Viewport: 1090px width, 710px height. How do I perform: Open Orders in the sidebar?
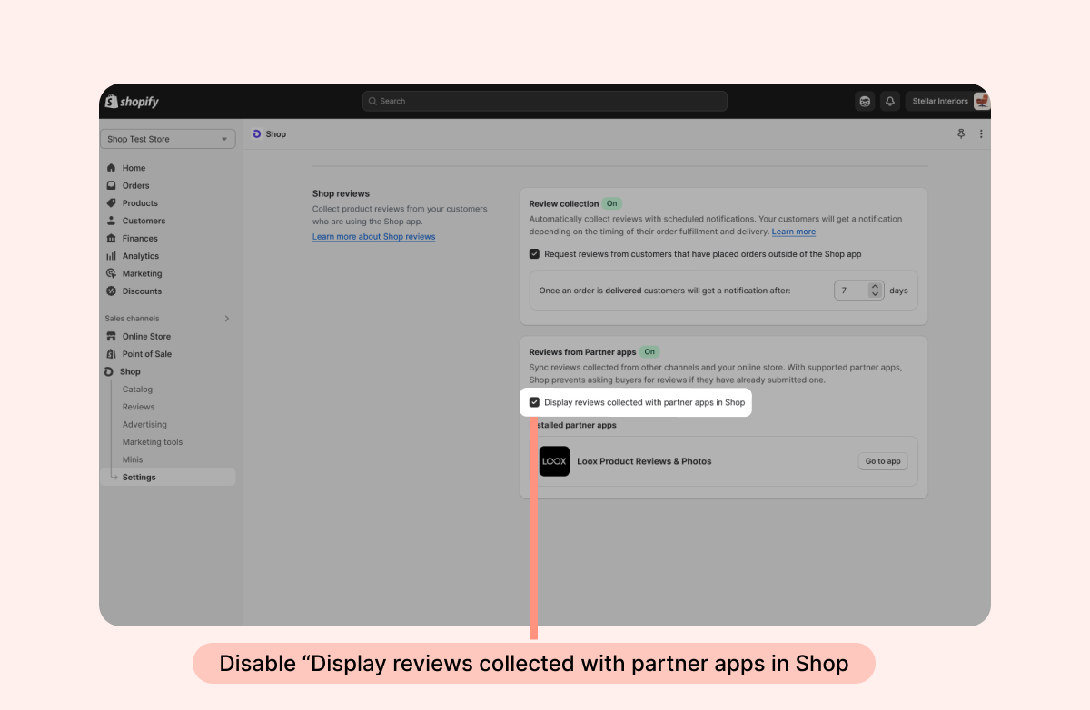[136, 185]
